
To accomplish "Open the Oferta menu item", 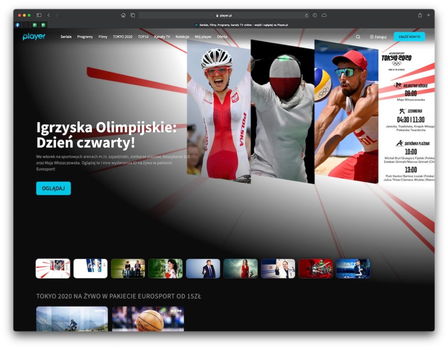I will click(x=222, y=37).
